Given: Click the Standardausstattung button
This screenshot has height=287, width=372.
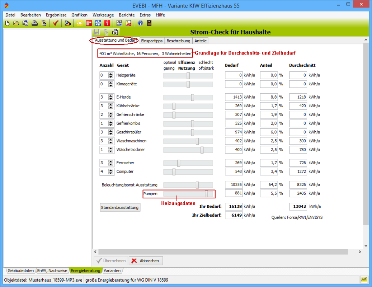Looking at the screenshot, I should pyautogui.click(x=120, y=207).
